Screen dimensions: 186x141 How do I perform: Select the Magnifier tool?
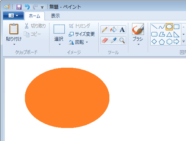tap(122, 41)
